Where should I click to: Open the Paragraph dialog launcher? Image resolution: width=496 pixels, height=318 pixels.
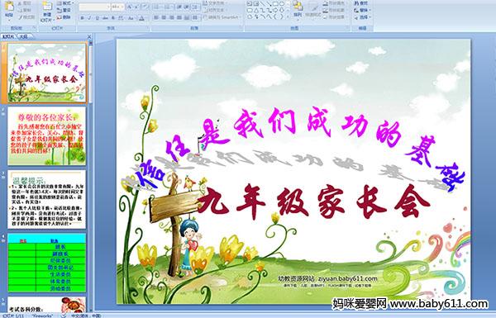pyautogui.click(x=241, y=27)
